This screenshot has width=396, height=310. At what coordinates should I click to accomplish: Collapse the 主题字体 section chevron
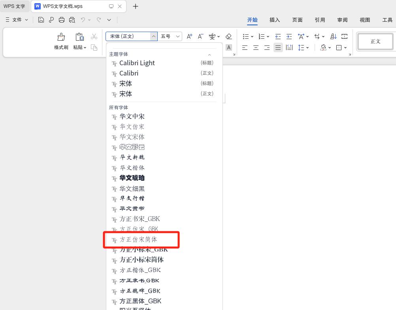[x=209, y=54]
